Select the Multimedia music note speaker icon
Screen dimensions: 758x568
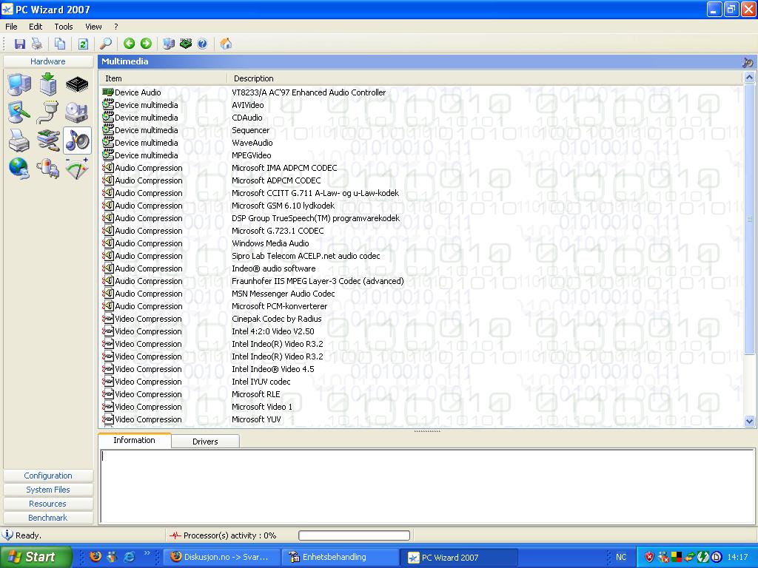tap(77, 141)
